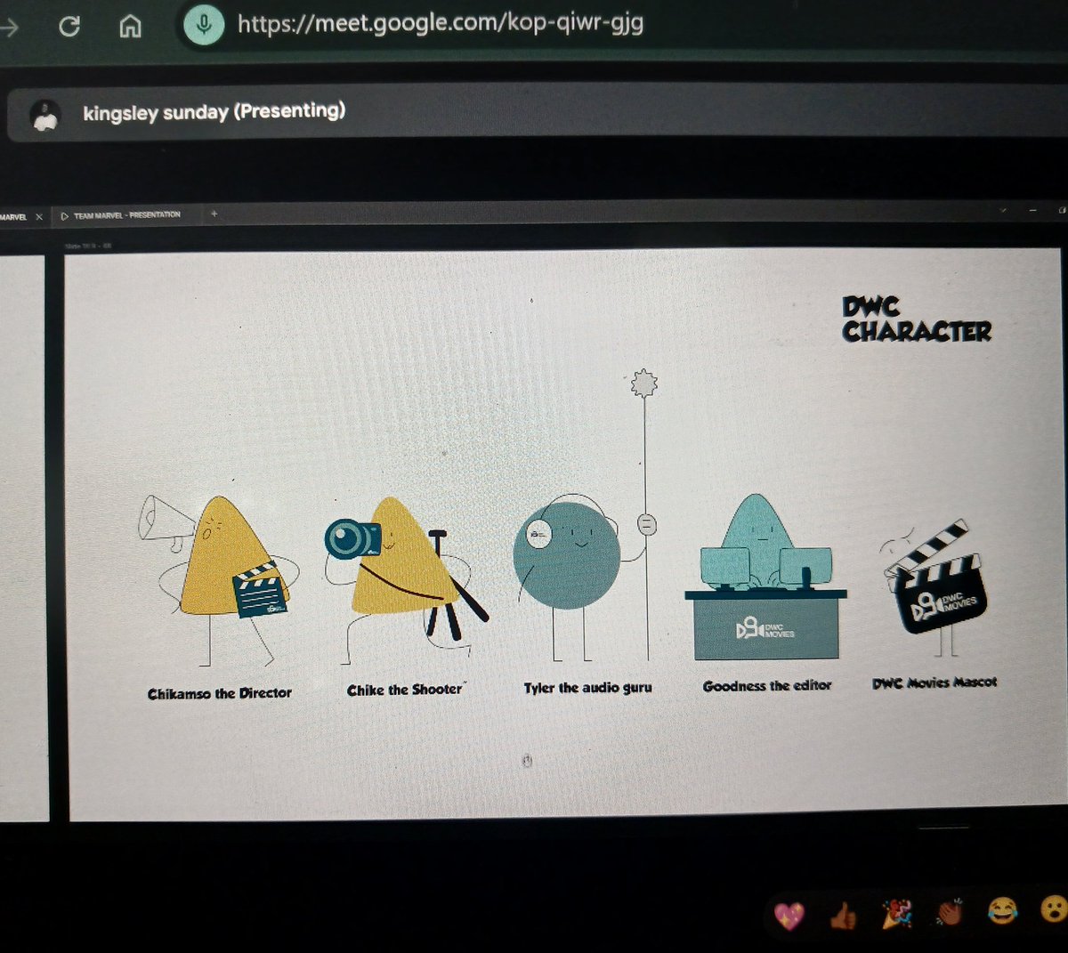Click 'kingsley sunday (Presenting)' label
The image size is (1068, 953).
pyautogui.click(x=214, y=112)
